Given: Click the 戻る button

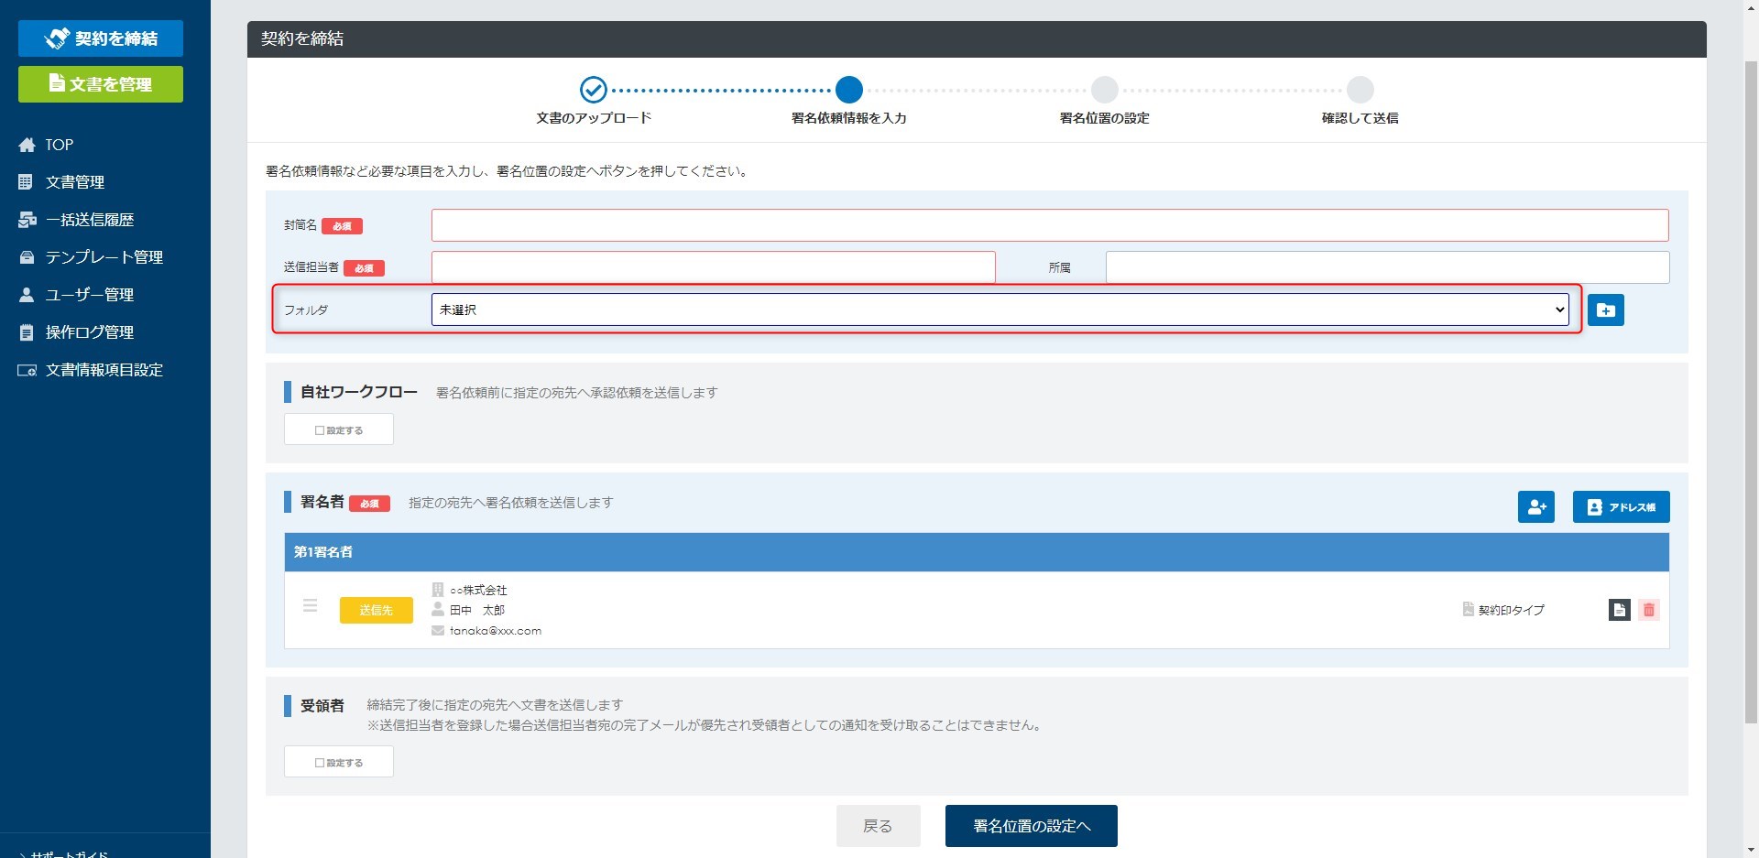Looking at the screenshot, I should (878, 826).
